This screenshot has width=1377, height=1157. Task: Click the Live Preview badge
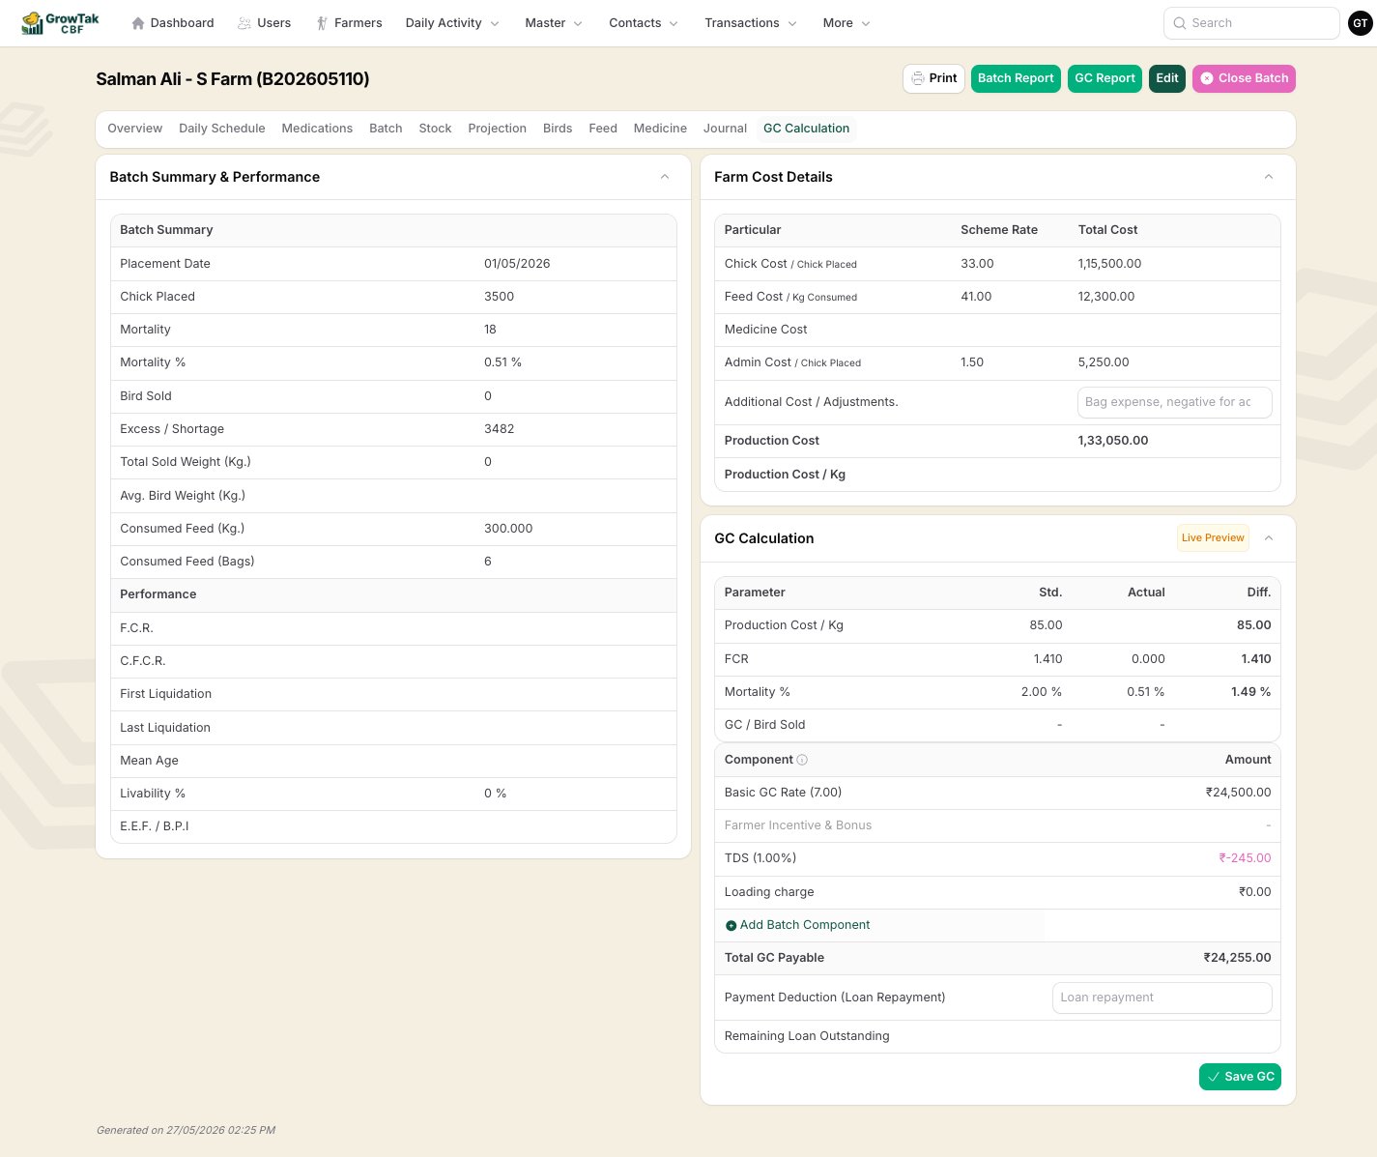click(1213, 538)
